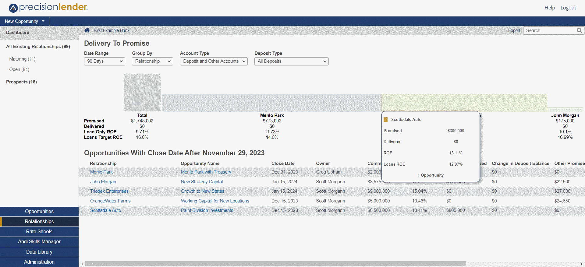Click the $9,000,000 commitment cell

[378, 191]
